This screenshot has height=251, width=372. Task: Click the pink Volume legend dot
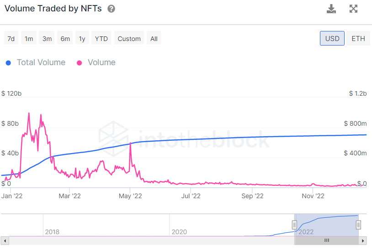pyautogui.click(x=80, y=63)
